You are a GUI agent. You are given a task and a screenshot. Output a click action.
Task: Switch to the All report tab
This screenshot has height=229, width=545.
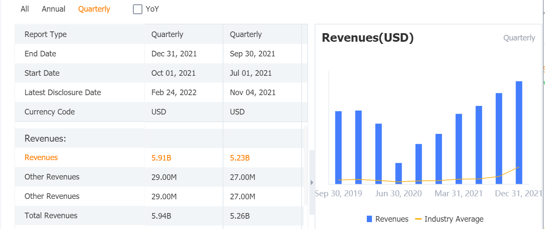click(x=25, y=9)
